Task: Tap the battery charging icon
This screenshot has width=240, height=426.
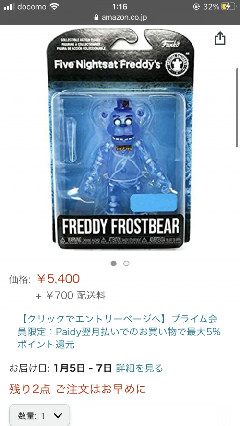Action: [228, 7]
